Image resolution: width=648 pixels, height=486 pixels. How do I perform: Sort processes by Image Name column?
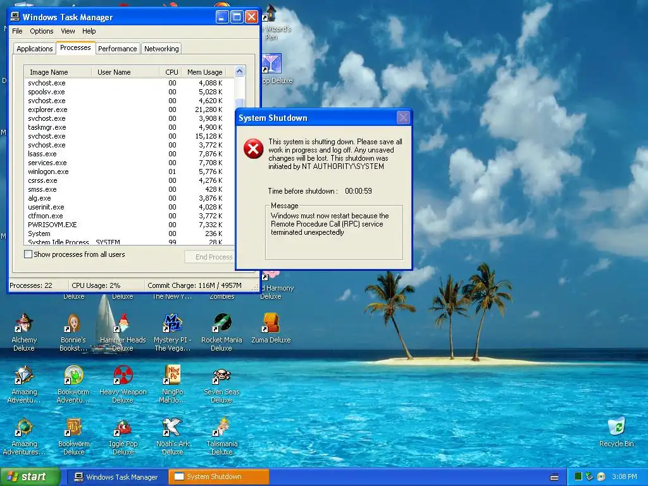point(58,72)
